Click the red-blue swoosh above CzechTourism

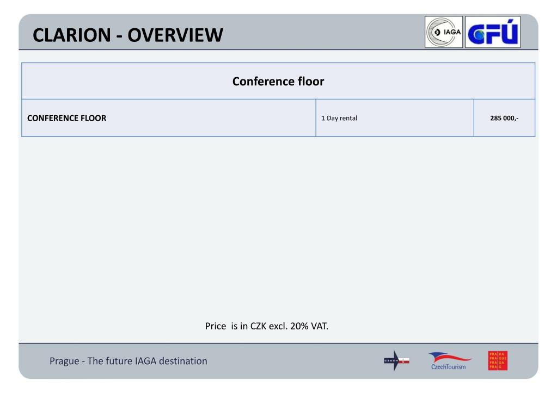pyautogui.click(x=450, y=357)
